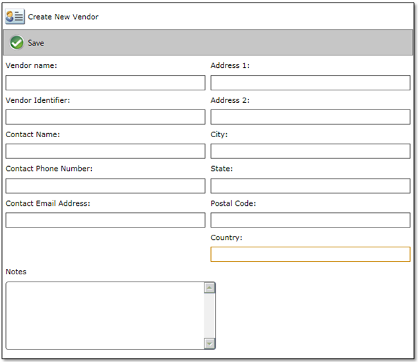Viewport: 418px width, 362px height.
Task: Click the Create New Vendor header icon
Action: pyautogui.click(x=15, y=16)
